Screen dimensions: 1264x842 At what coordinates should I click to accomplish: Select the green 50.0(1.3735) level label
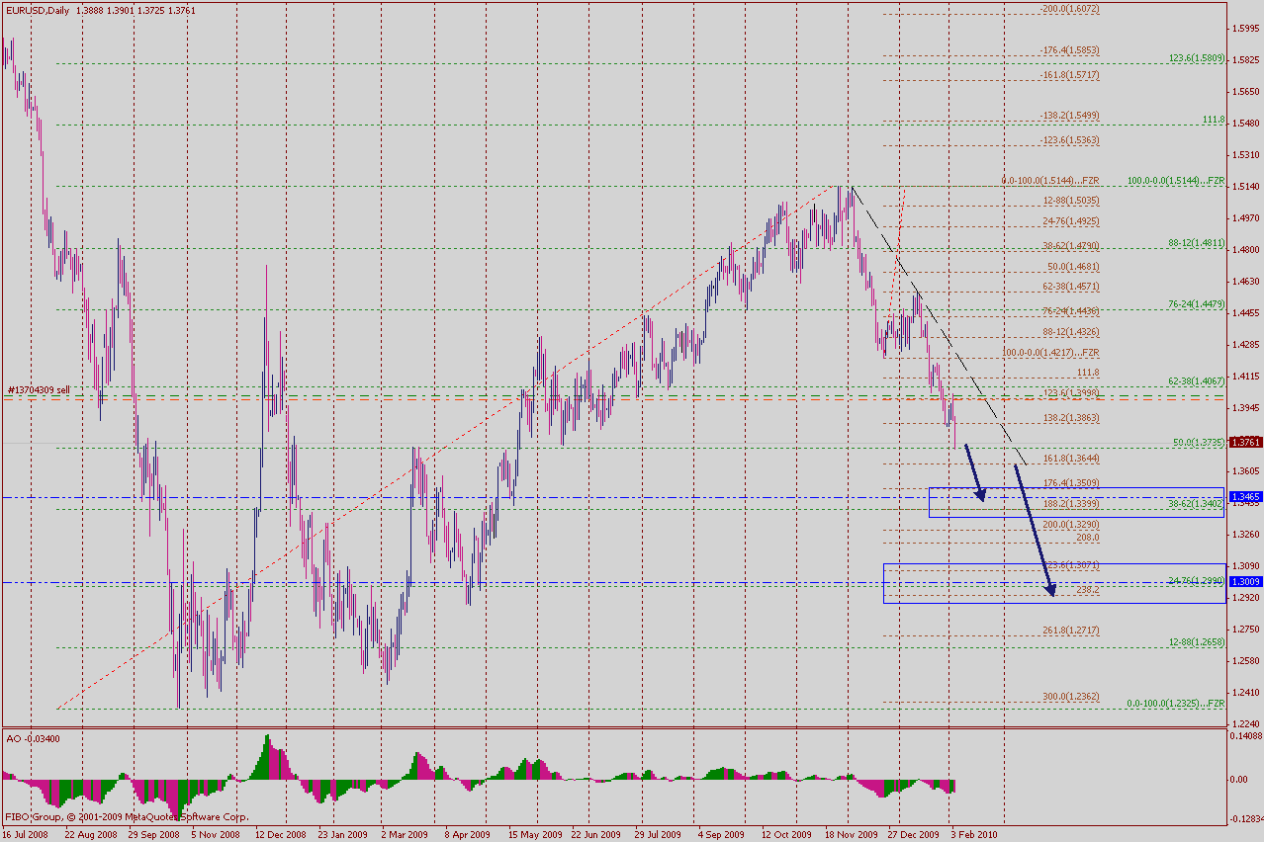click(x=1200, y=443)
